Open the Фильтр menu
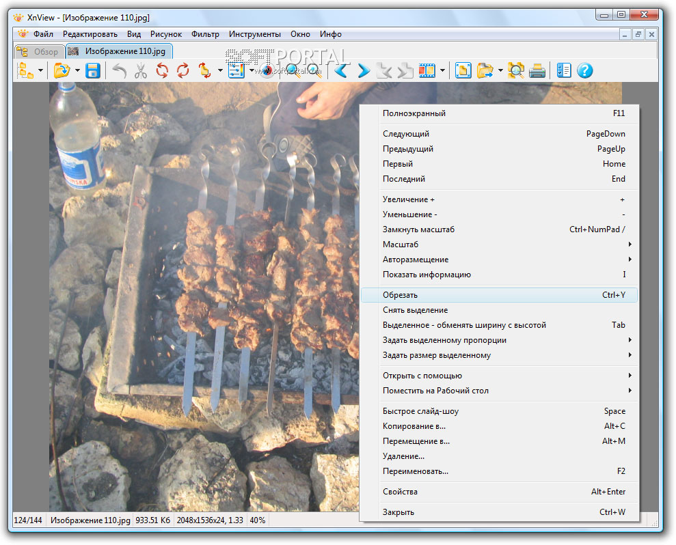This screenshot has width=676, height=545. (x=205, y=34)
